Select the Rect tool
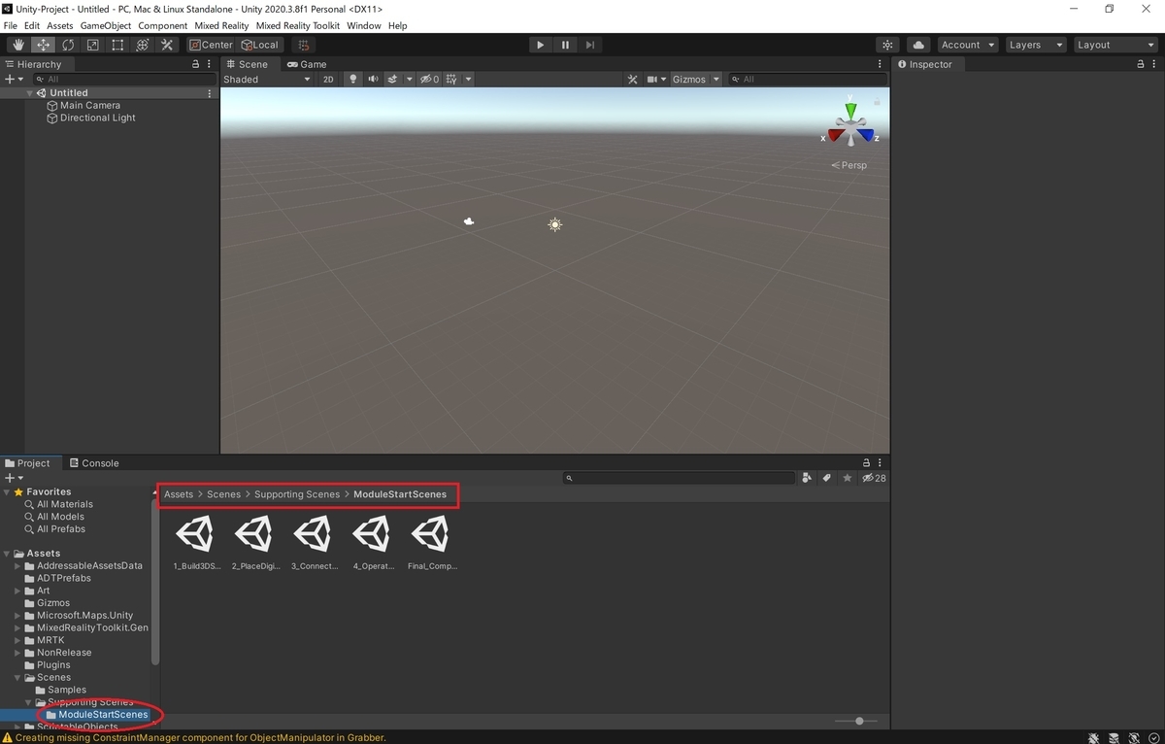 point(117,45)
